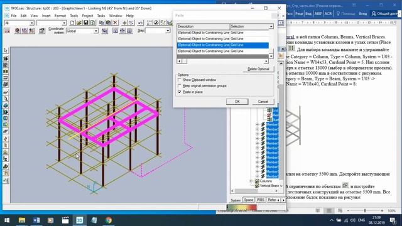Select first Object to Constraining Line row

[223, 33]
